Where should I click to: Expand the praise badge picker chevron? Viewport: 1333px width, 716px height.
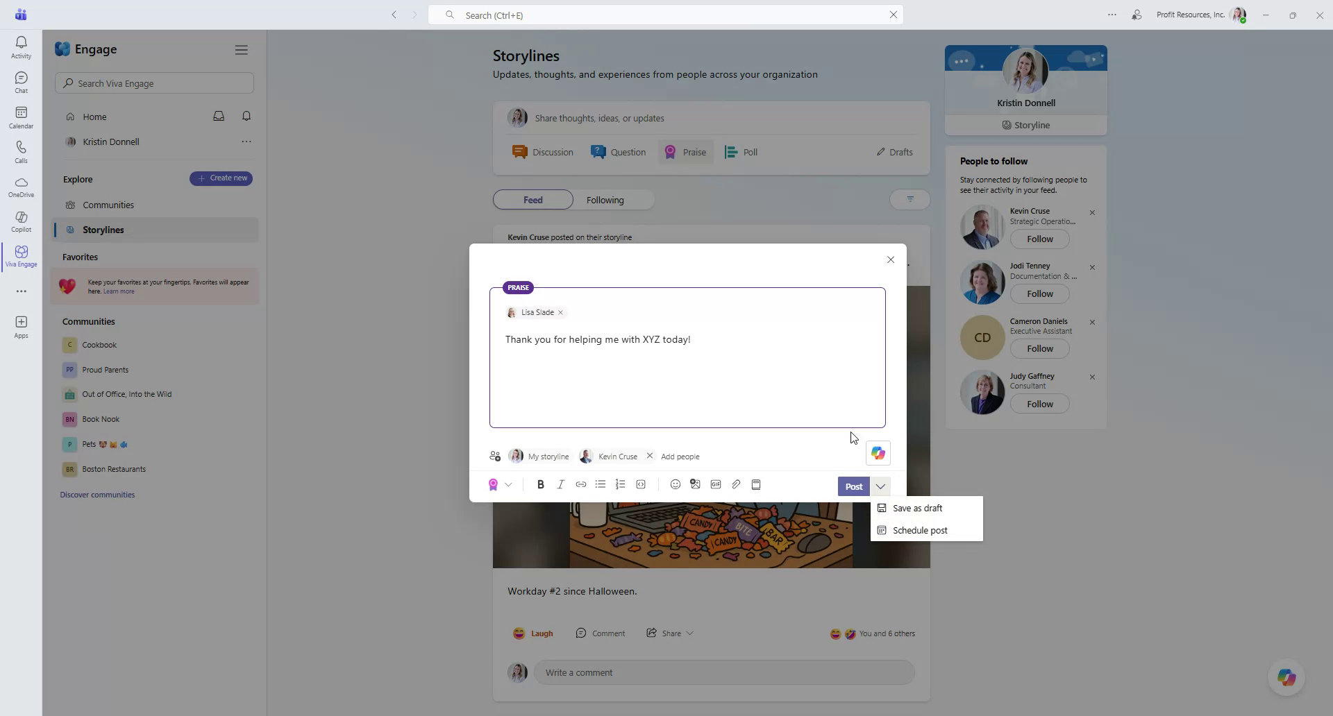coord(509,484)
